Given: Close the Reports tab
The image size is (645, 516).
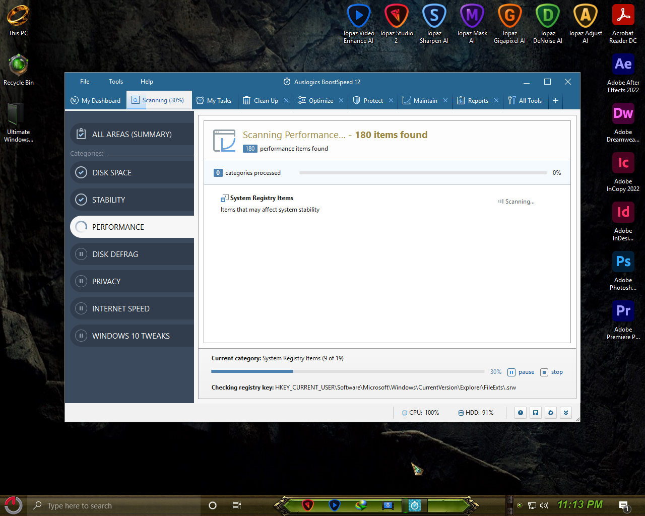Looking at the screenshot, I should (496, 100).
